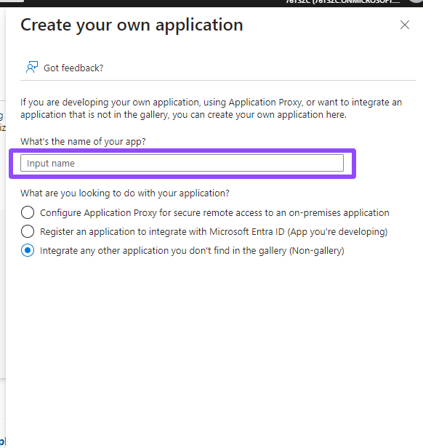423x448 pixels.
Task: Click the '(App you're developing)' text
Action: tap(337, 232)
